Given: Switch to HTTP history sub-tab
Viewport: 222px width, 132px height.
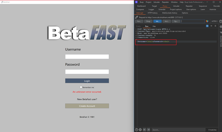Looking at the screenshot, I should pyautogui.click(x=153, y=13).
